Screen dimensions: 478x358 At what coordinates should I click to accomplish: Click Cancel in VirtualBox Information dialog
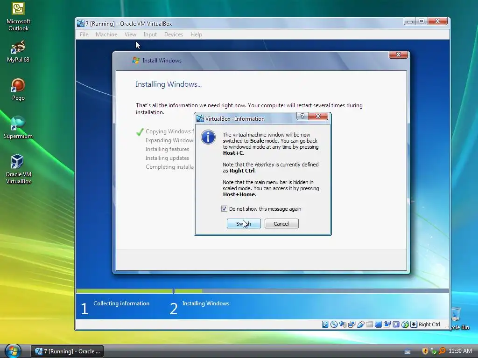tap(281, 224)
